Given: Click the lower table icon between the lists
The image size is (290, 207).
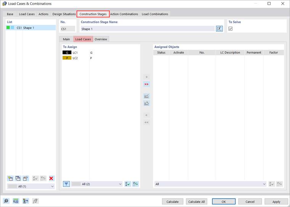Looking at the screenshot, I should click(x=147, y=103).
